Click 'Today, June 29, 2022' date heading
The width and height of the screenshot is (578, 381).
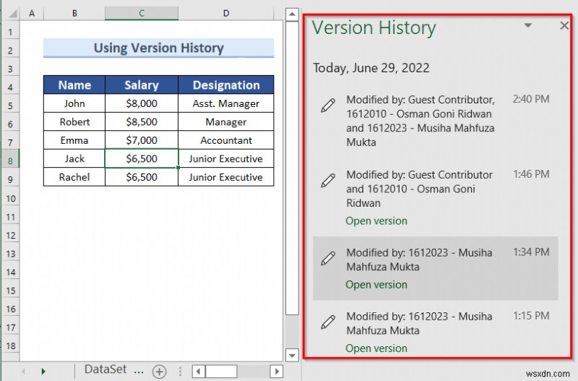tap(371, 68)
